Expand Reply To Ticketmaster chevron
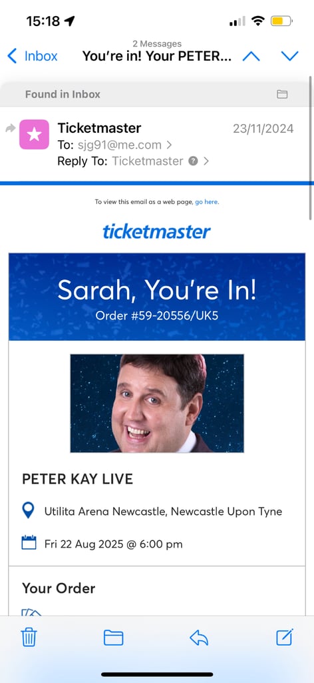314x683 pixels. 206,161
